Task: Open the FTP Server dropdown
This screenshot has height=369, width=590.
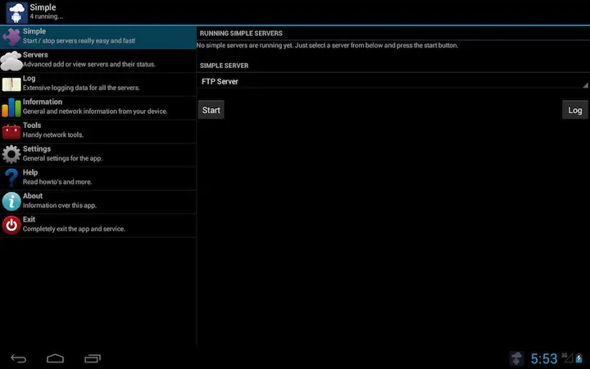Action: (x=393, y=82)
